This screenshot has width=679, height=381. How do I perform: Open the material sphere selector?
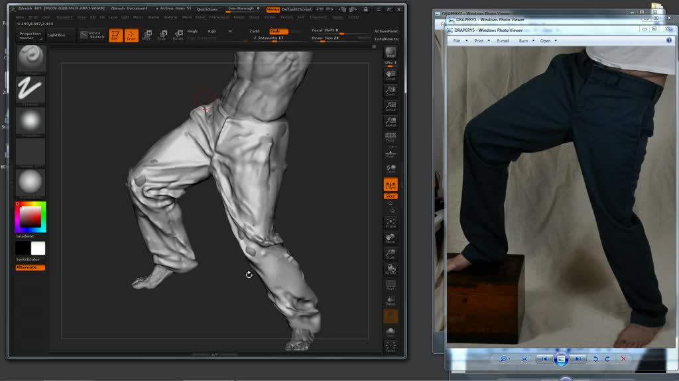tap(31, 183)
